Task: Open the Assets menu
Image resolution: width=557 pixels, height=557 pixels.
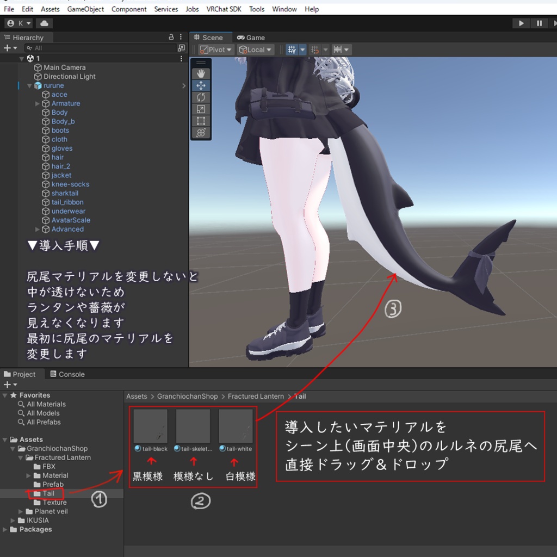Action: tap(50, 9)
